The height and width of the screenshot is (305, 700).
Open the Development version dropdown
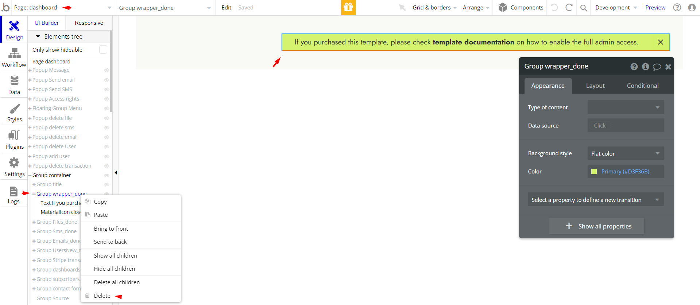[x=616, y=7]
